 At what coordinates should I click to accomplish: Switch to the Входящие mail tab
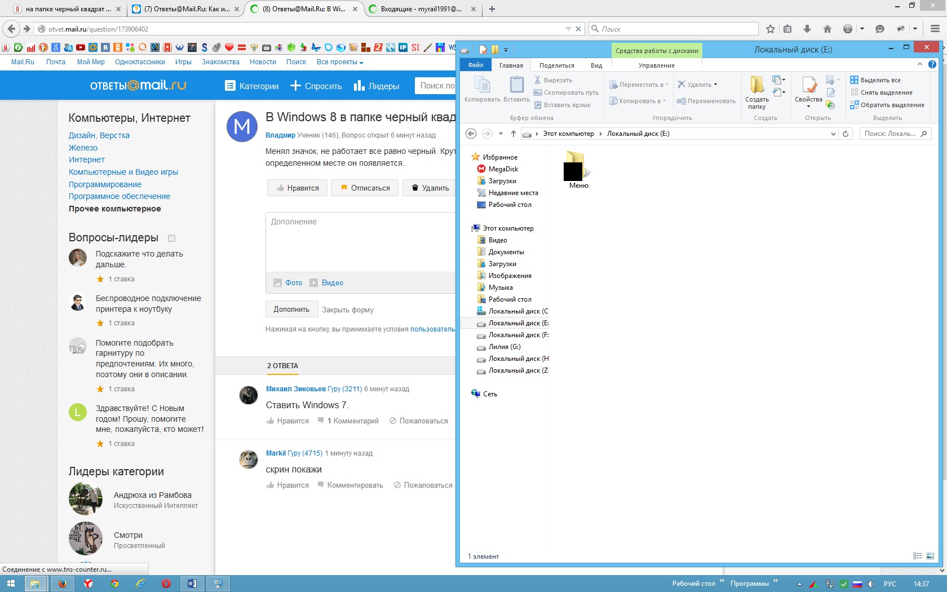tap(421, 9)
